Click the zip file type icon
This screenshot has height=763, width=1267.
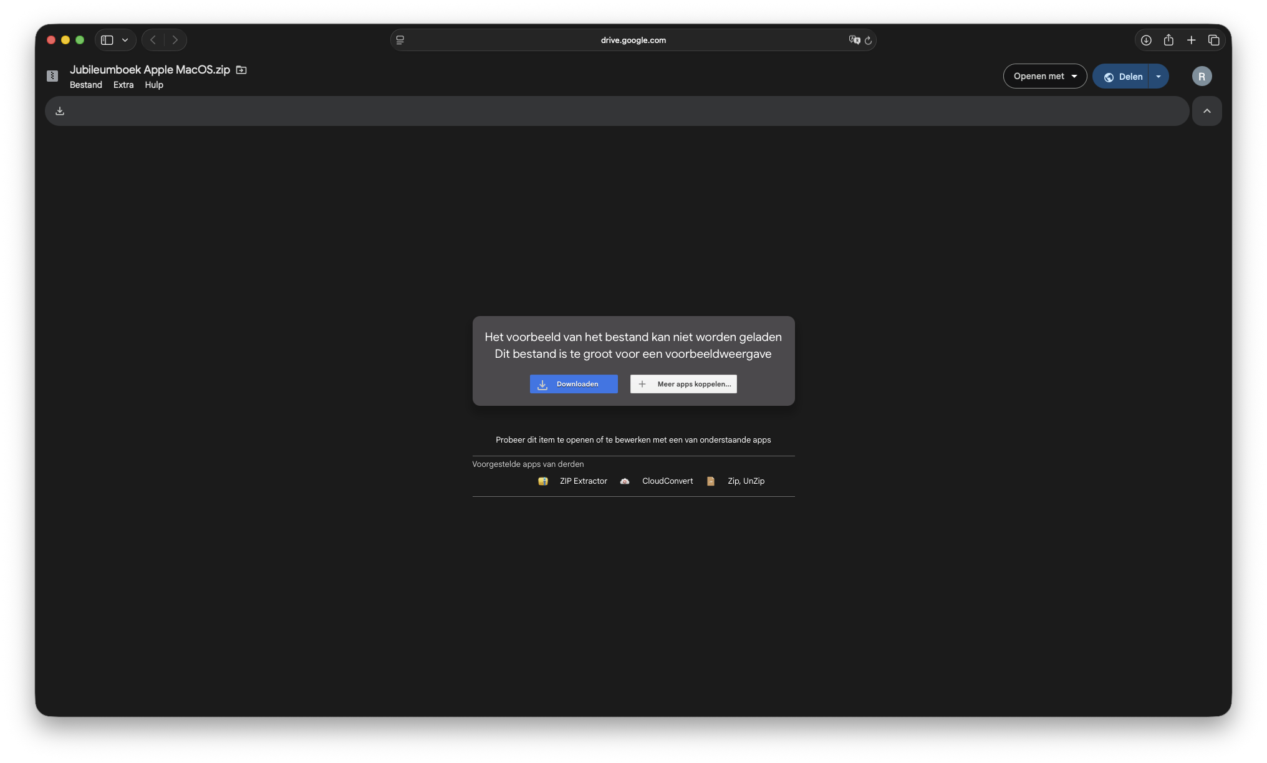click(52, 76)
